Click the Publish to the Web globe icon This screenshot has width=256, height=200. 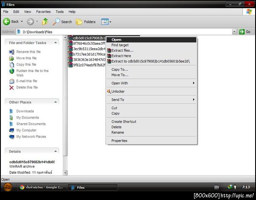pyautogui.click(x=12, y=71)
